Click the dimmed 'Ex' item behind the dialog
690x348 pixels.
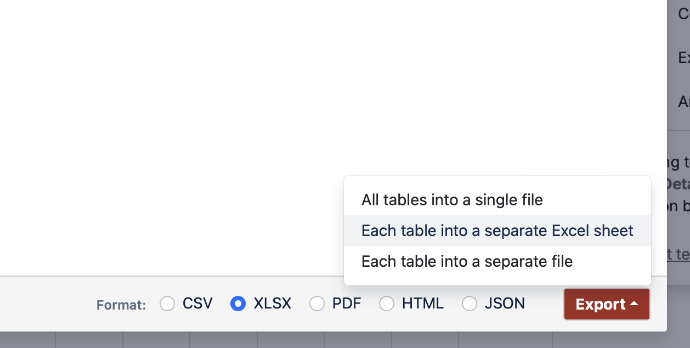pos(683,58)
